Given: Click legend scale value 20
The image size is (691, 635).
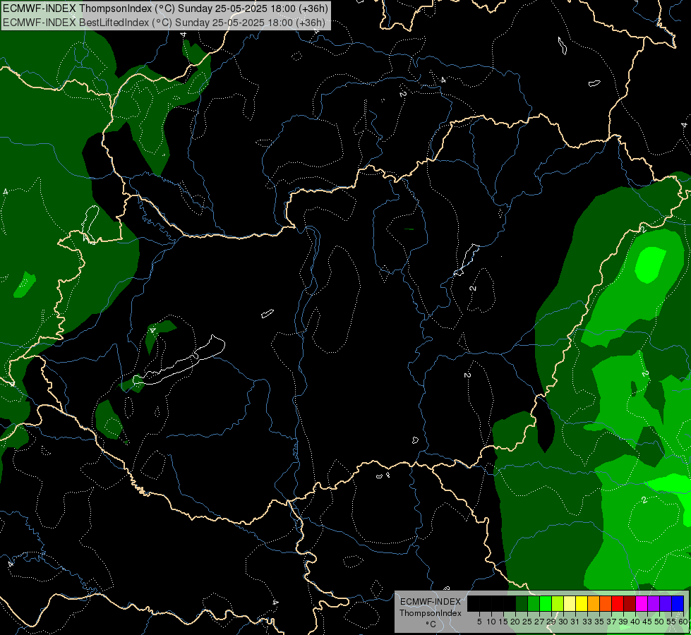Looking at the screenshot, I should [x=516, y=622].
